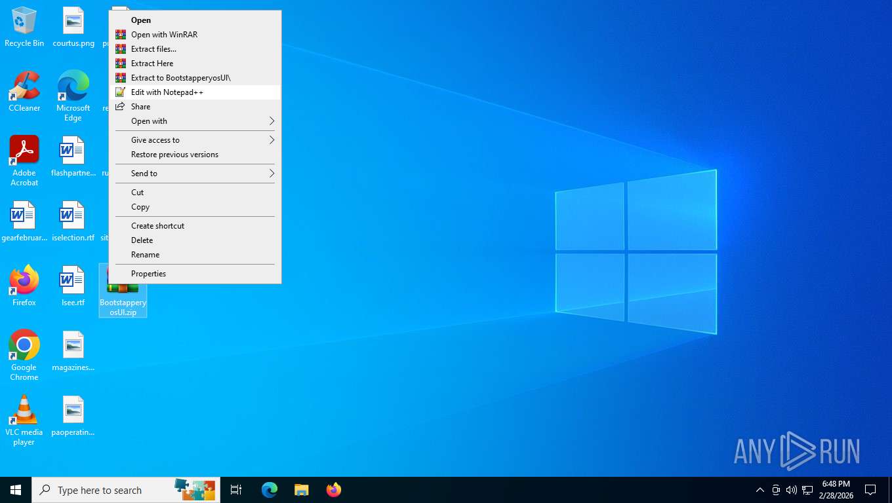Select Extract files... from the menu
This screenshot has width=892, height=503.
click(x=195, y=49)
